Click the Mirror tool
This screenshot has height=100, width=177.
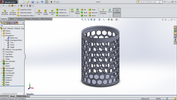(x=92, y=16)
